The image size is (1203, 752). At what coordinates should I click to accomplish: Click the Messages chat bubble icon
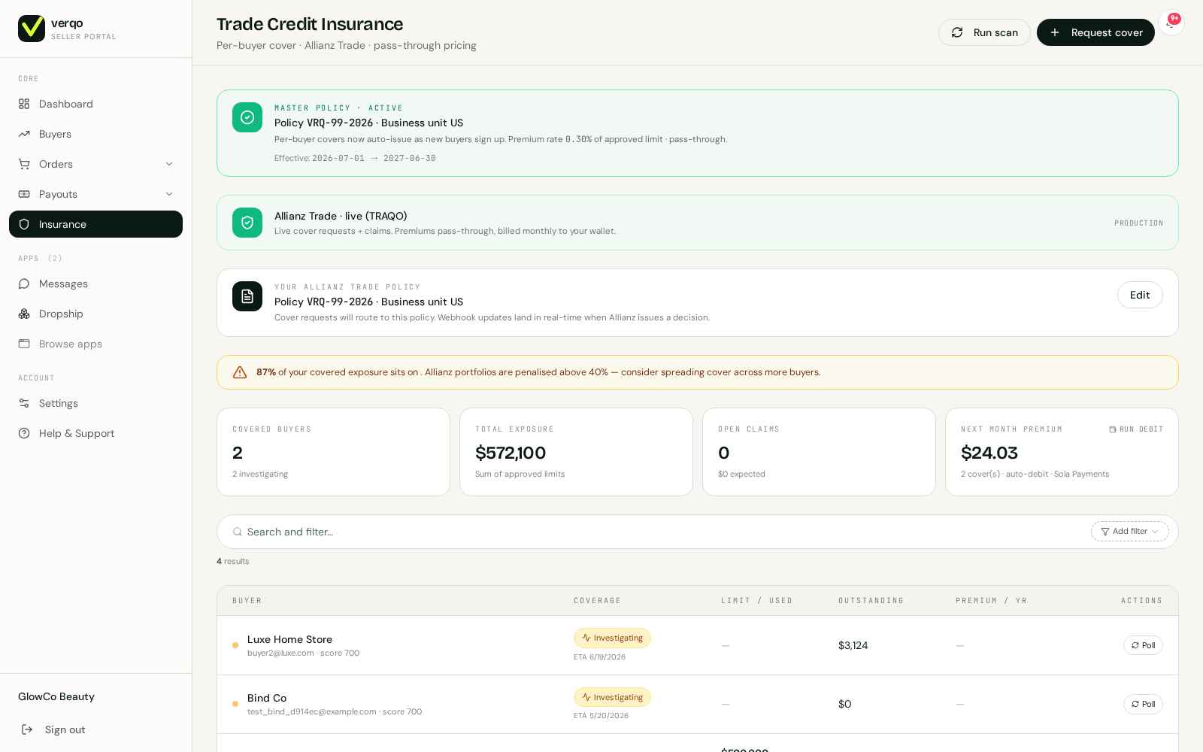click(x=24, y=284)
